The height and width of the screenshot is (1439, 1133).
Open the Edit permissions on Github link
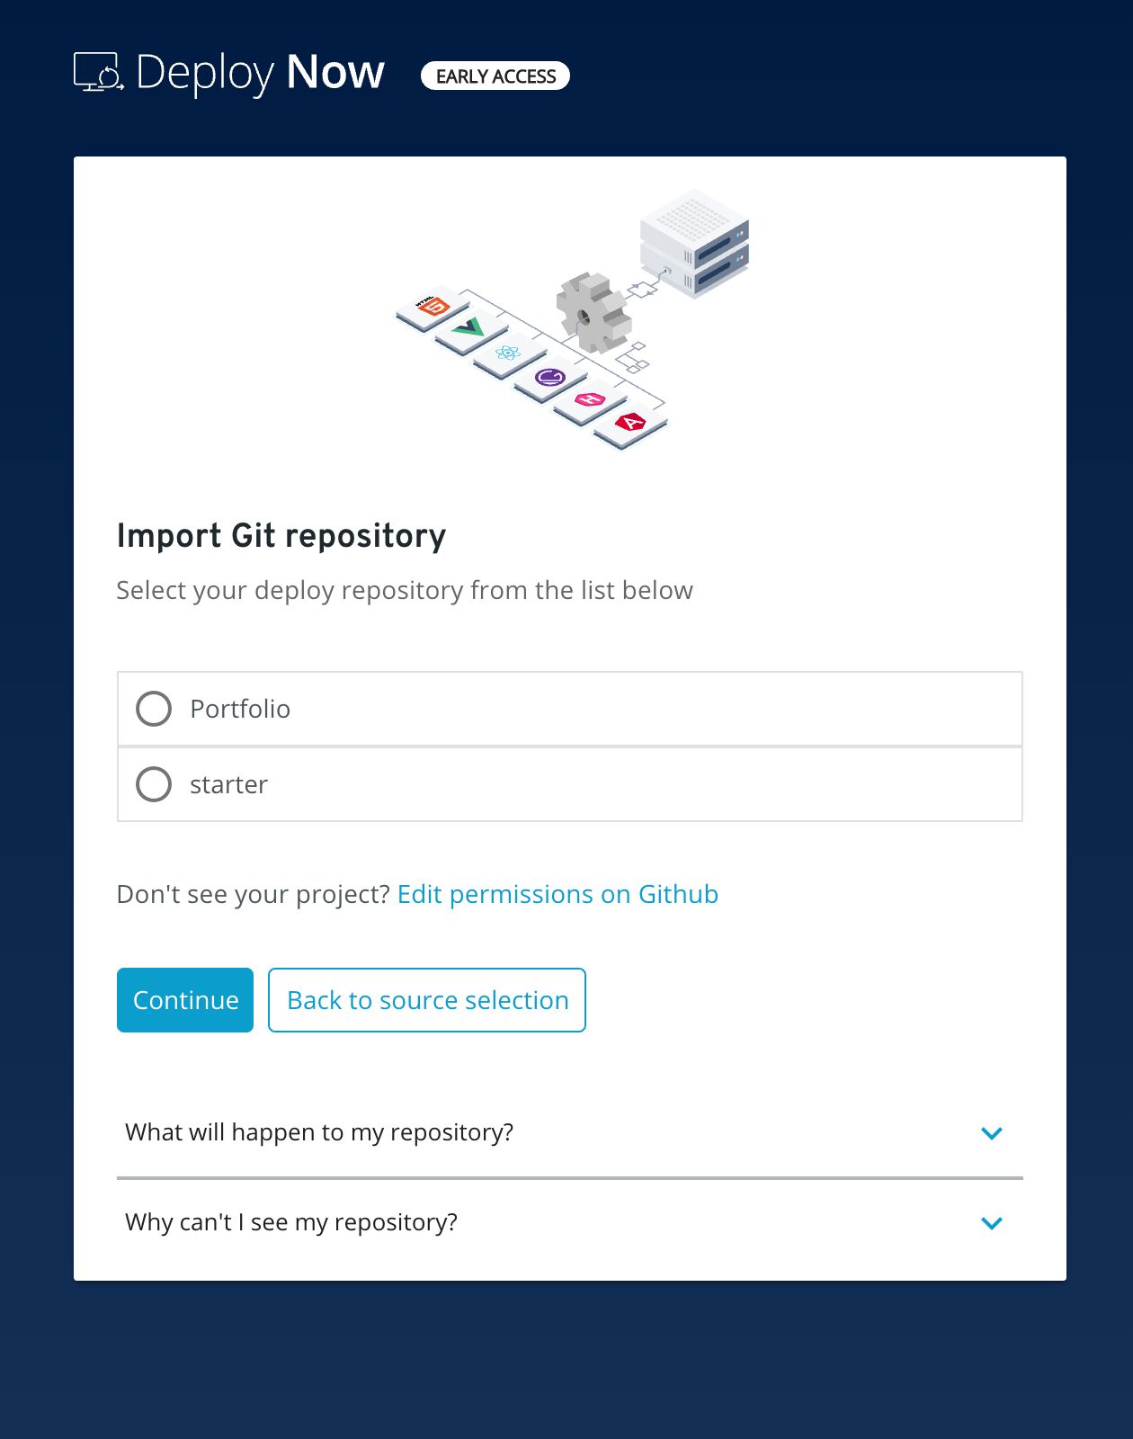click(558, 894)
